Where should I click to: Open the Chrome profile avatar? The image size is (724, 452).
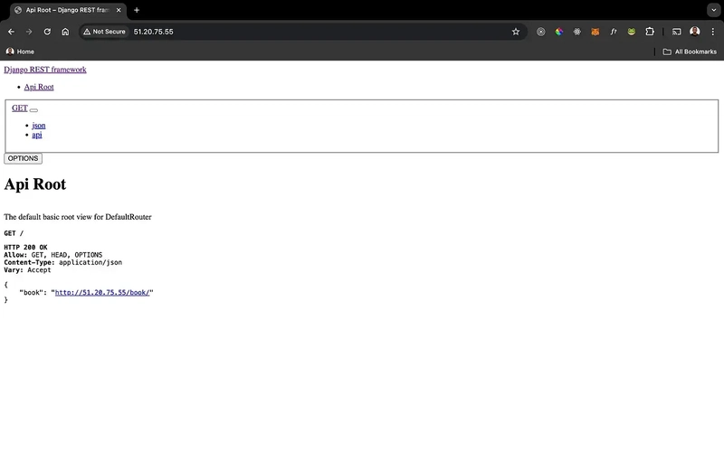pos(694,32)
